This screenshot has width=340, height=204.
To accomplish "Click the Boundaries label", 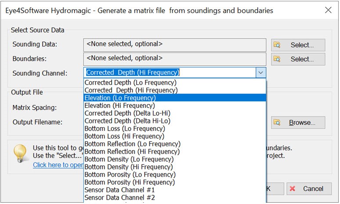I will pos(29,59).
